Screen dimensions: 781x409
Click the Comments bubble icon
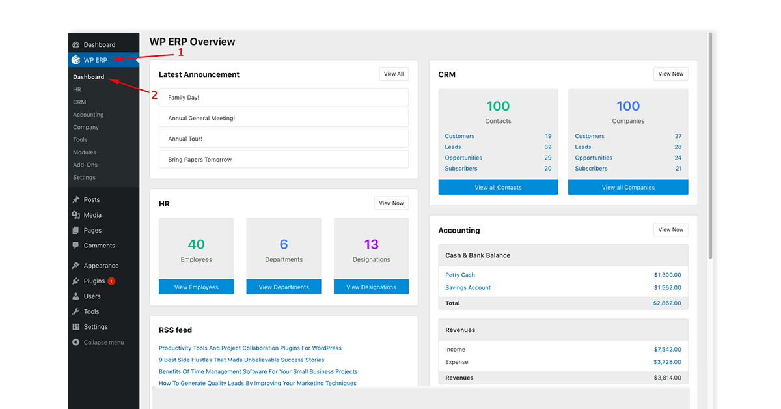click(76, 246)
